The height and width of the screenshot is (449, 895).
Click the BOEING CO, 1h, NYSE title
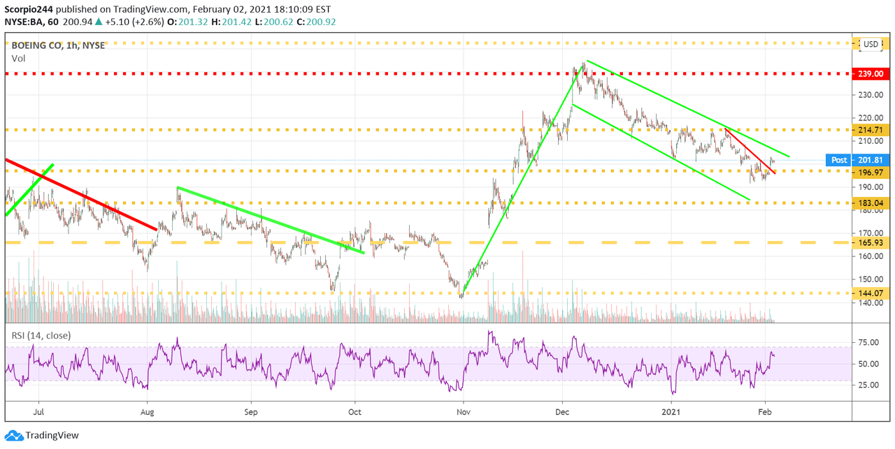58,45
